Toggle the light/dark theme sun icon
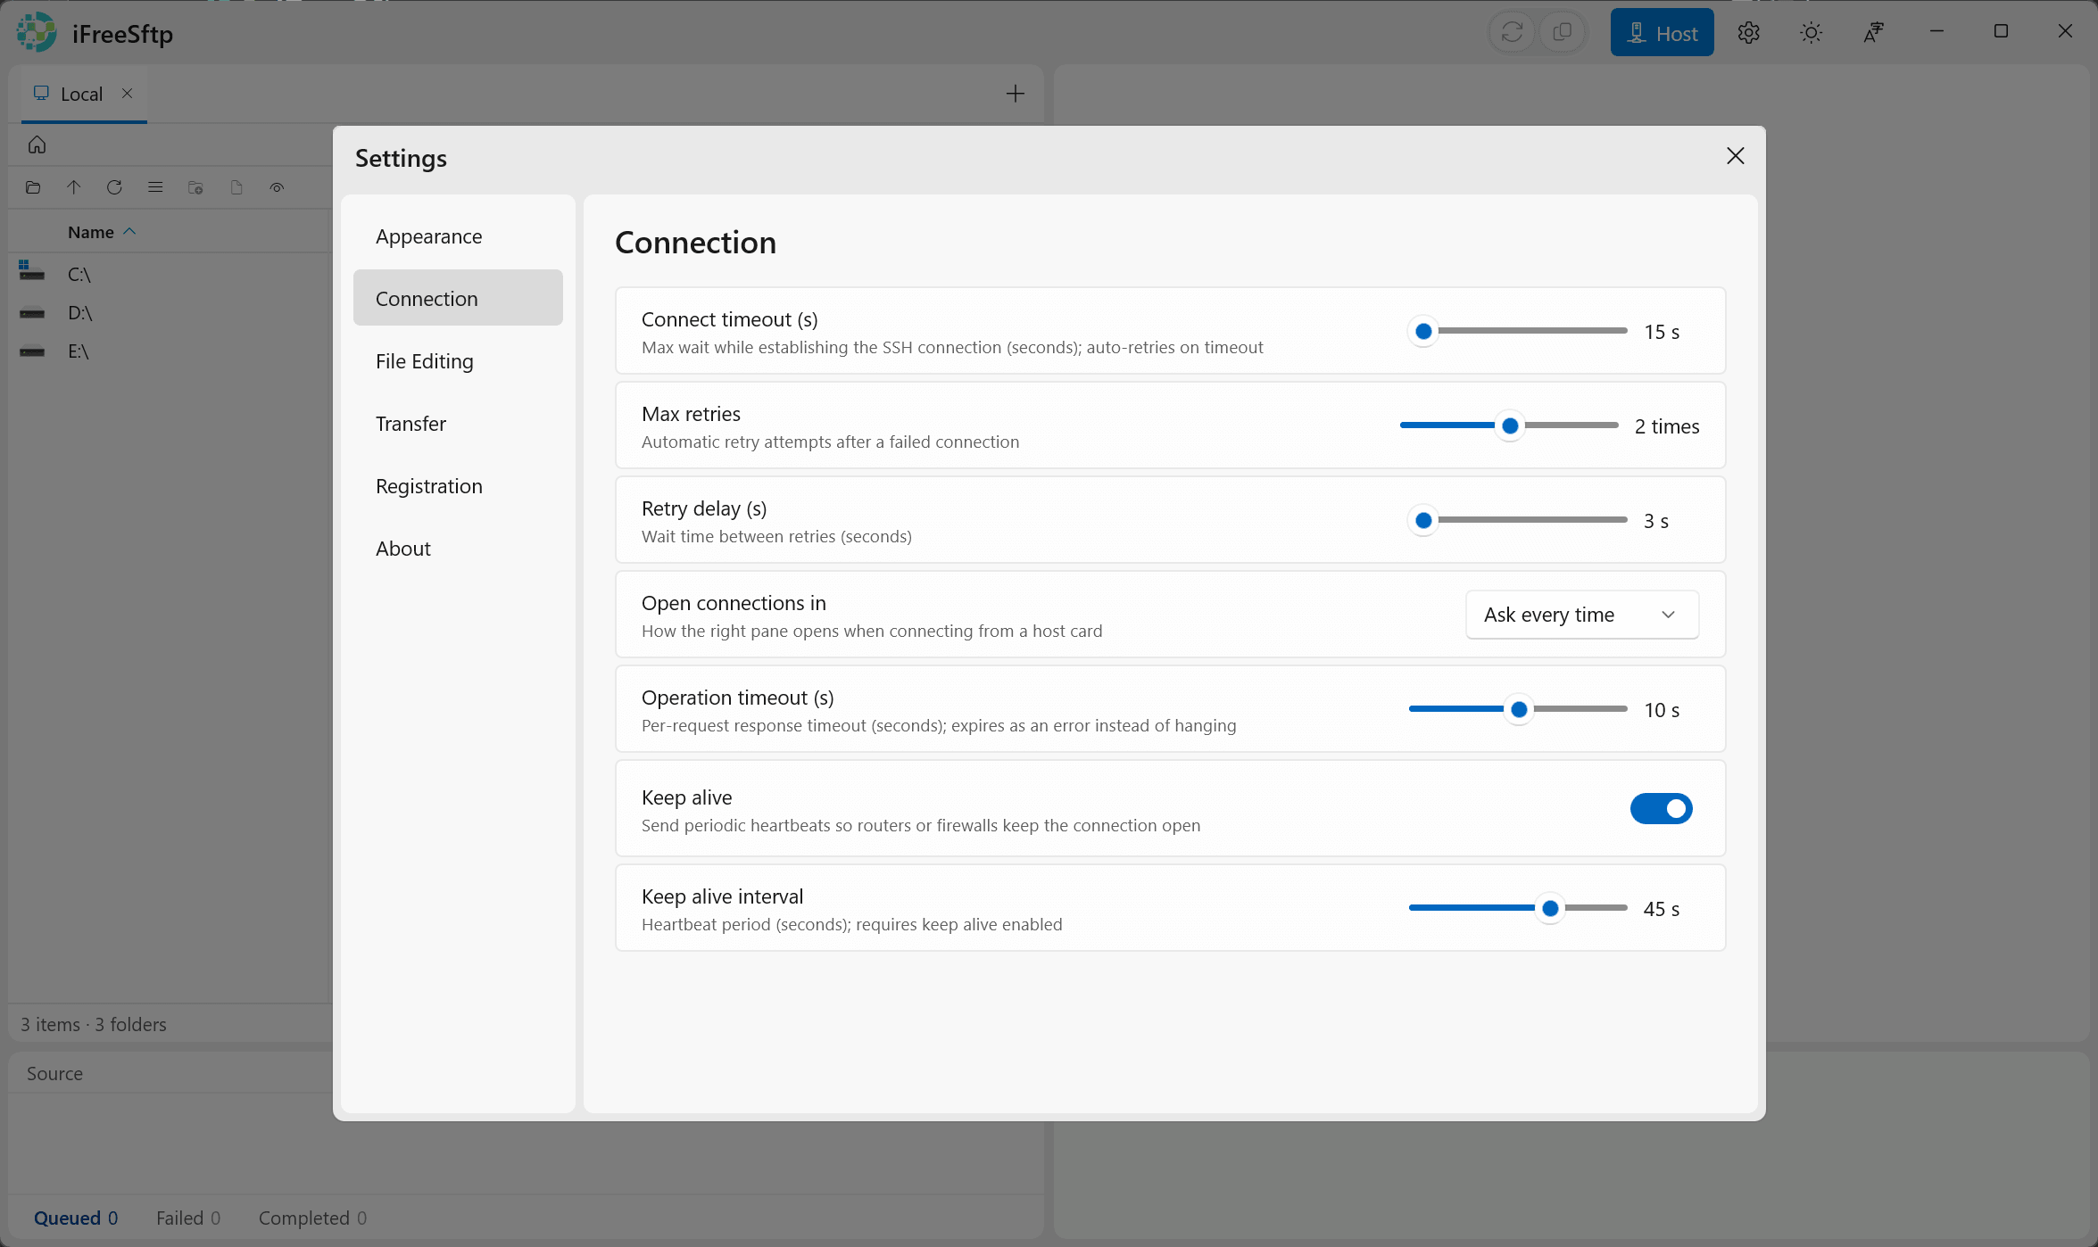This screenshot has width=2098, height=1247. [1811, 33]
